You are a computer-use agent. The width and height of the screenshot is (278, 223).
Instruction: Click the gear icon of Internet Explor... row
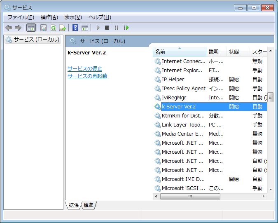point(157,70)
